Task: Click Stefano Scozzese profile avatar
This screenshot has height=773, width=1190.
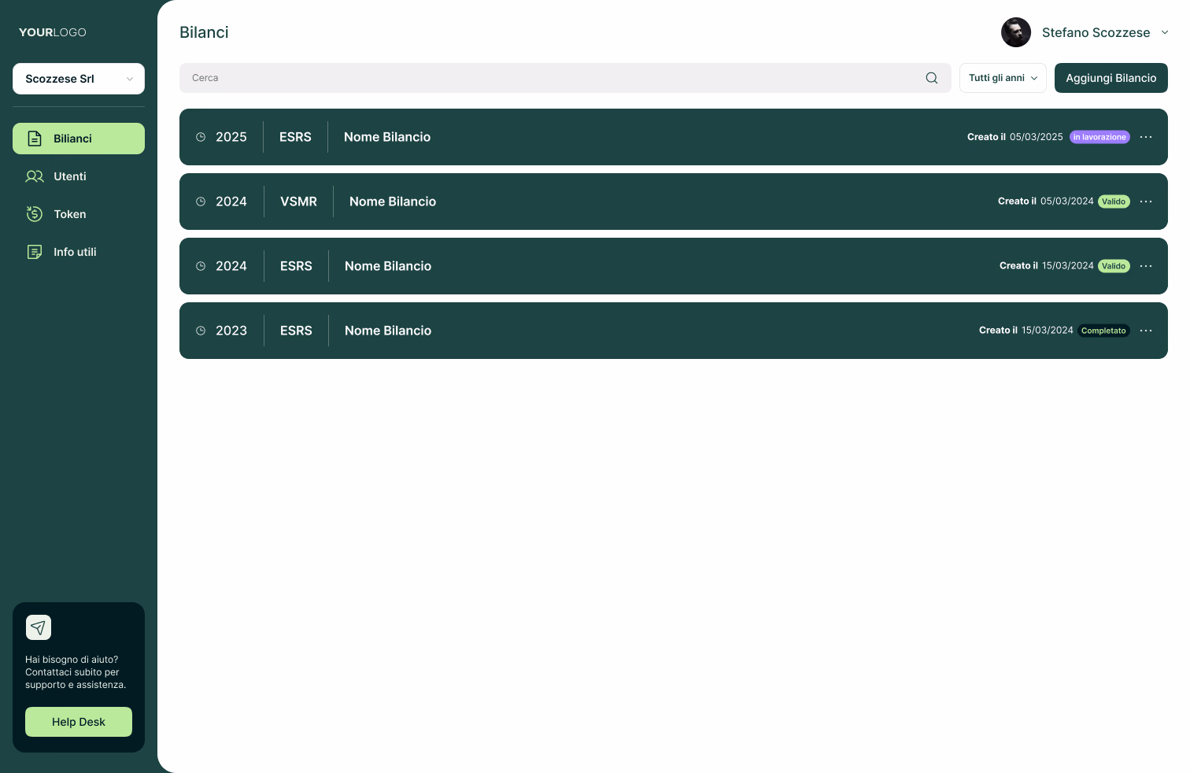Action: tap(1016, 32)
